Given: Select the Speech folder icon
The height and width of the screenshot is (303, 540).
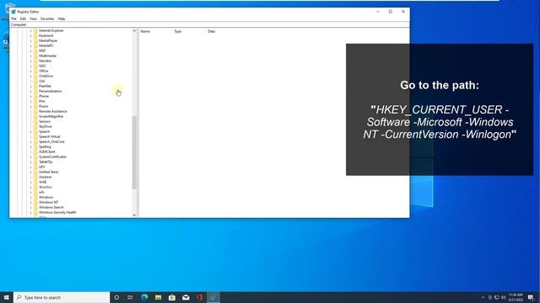Looking at the screenshot, I should coord(35,131).
